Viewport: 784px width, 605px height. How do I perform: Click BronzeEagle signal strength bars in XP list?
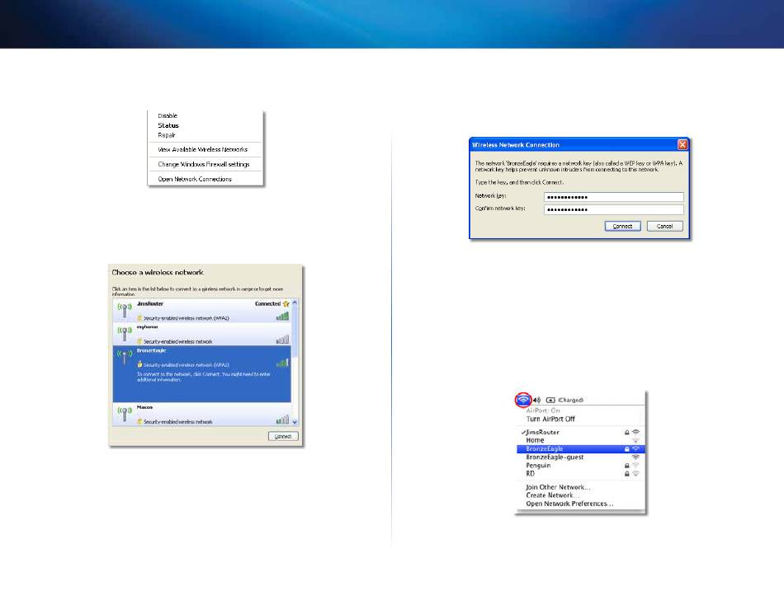click(282, 363)
